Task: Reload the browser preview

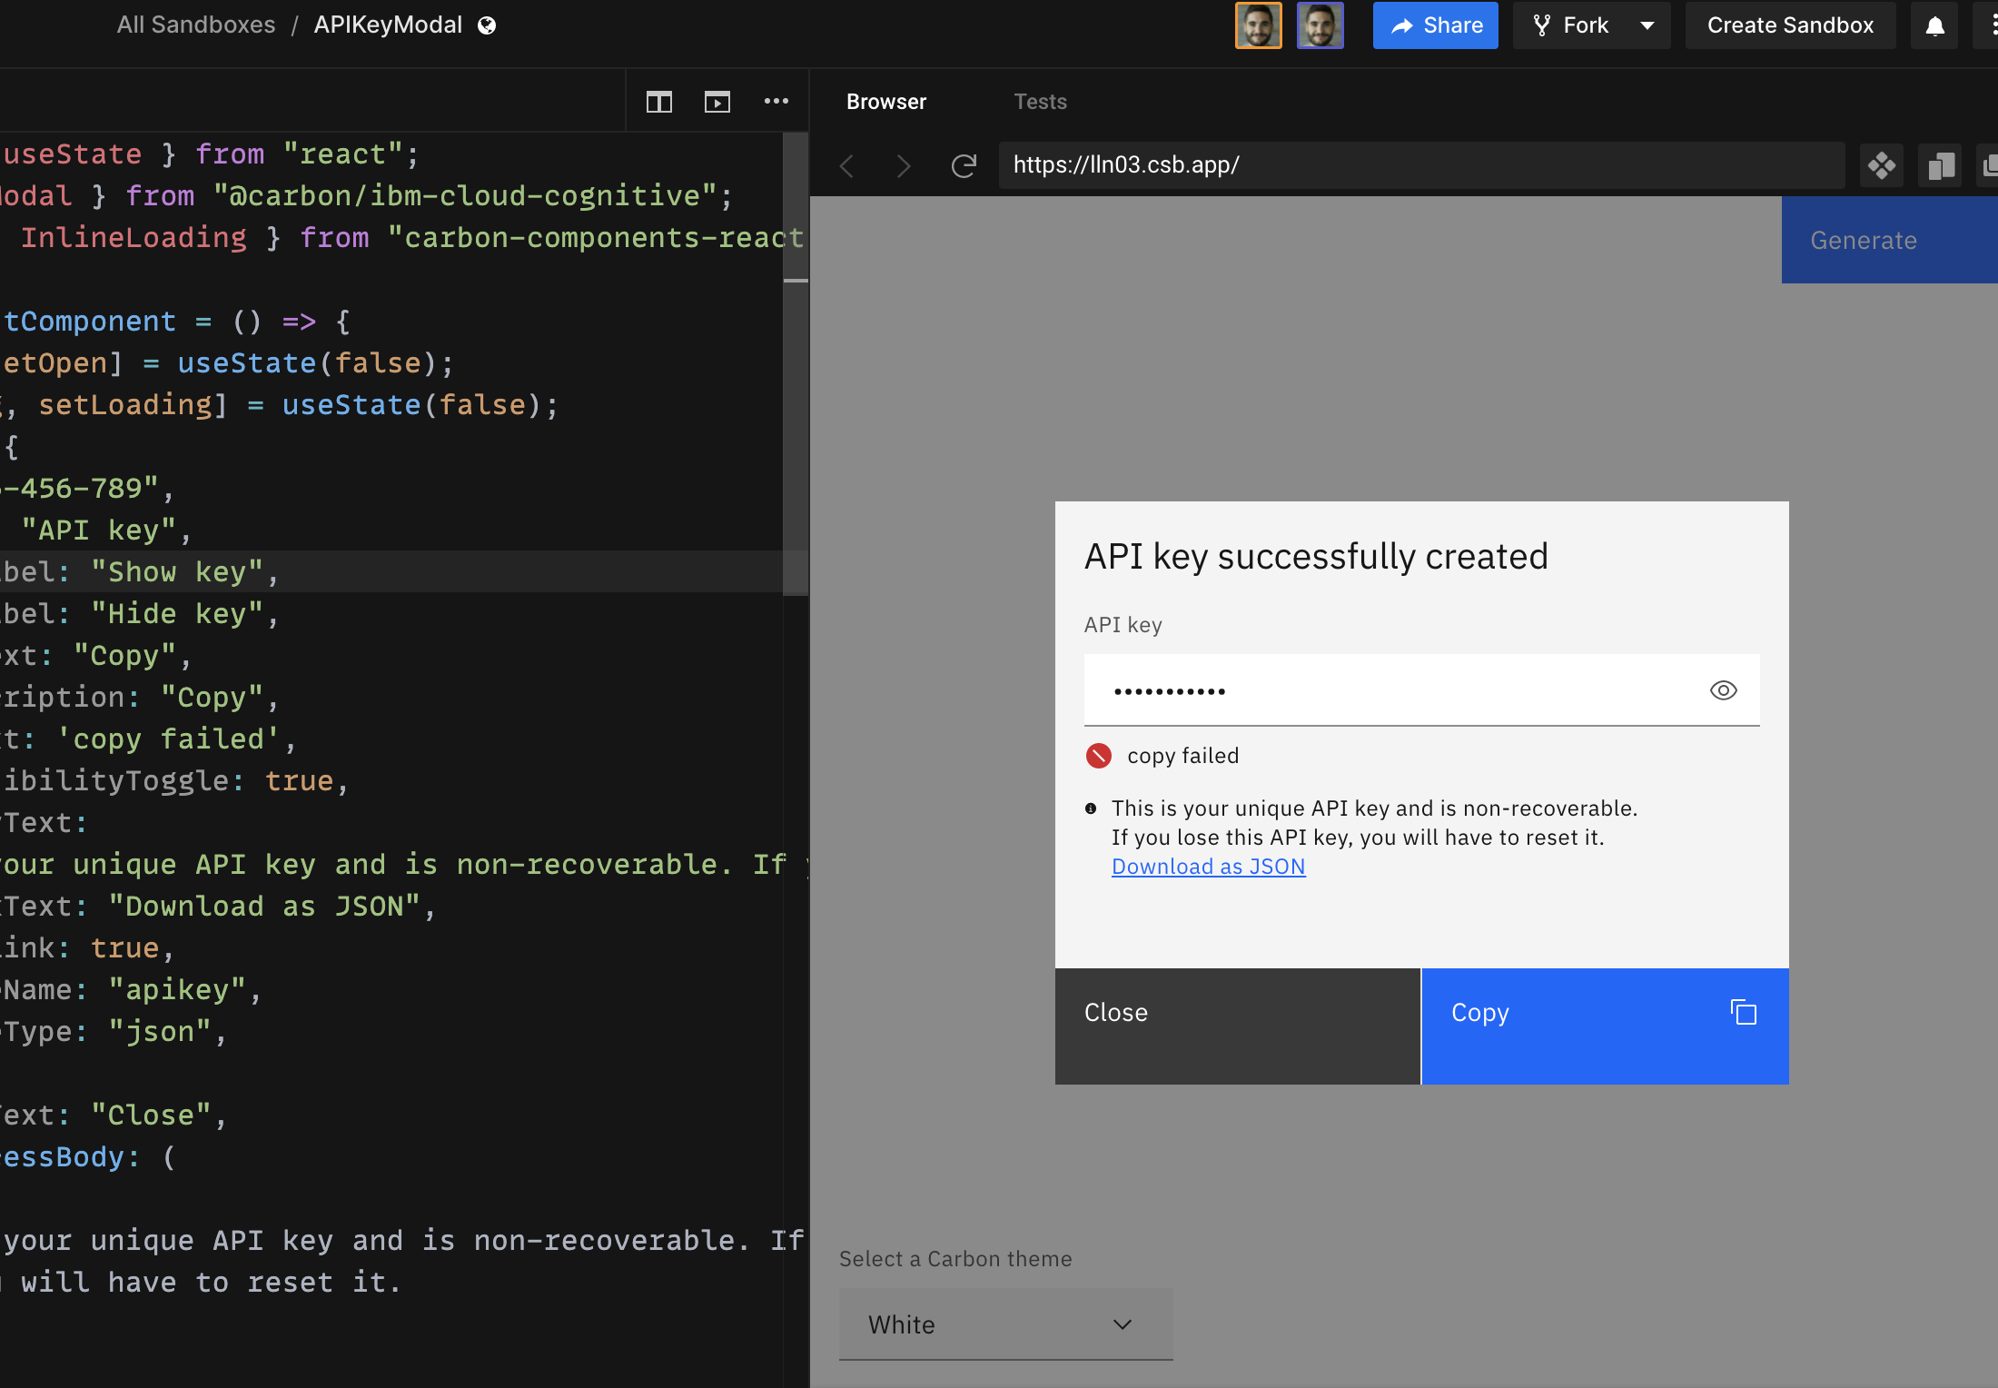Action: point(963,165)
